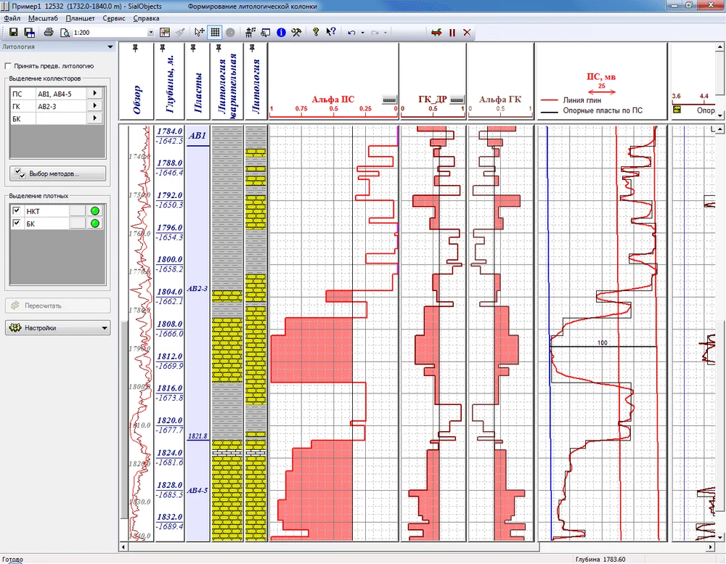Click the red pause icon in the toolbar
726x564 pixels.
452,33
